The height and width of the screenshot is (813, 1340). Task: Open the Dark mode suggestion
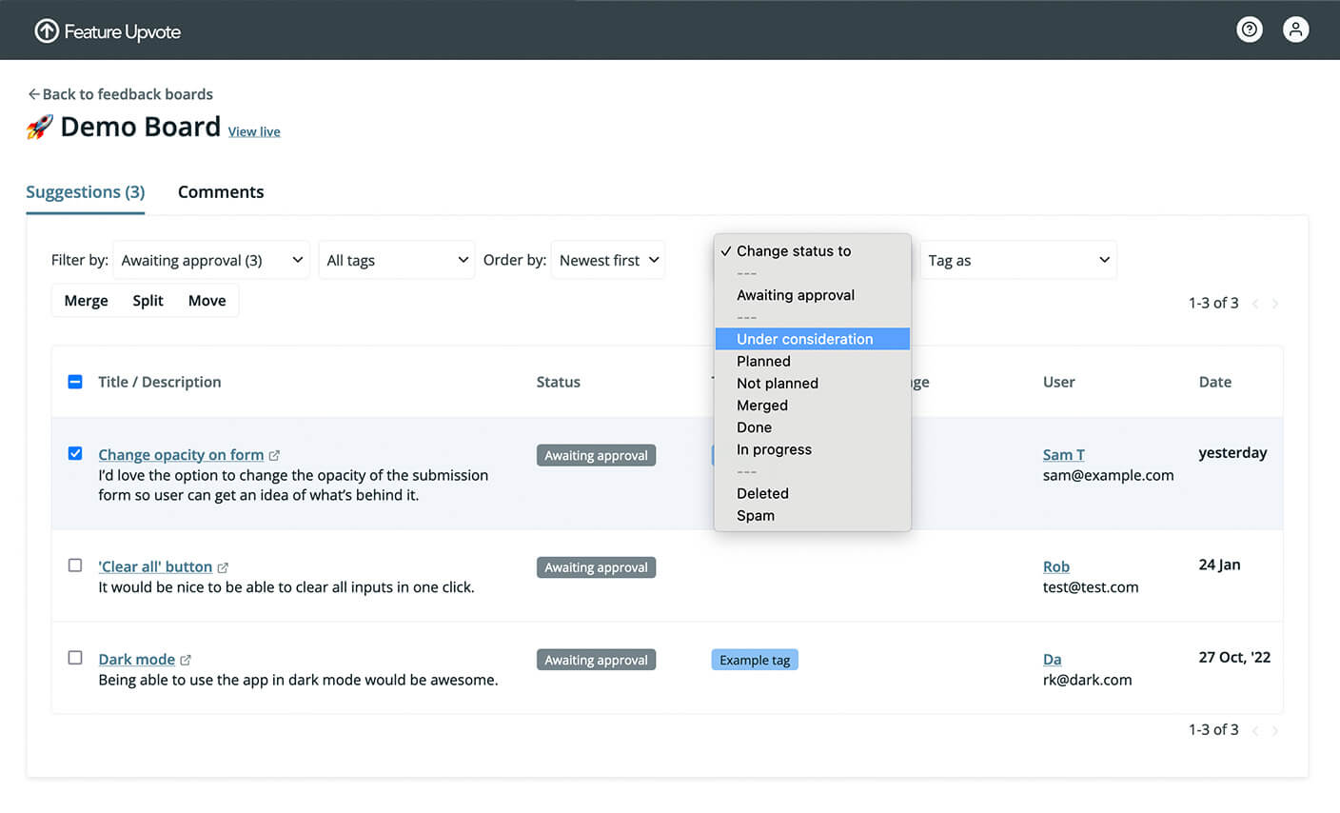point(136,659)
